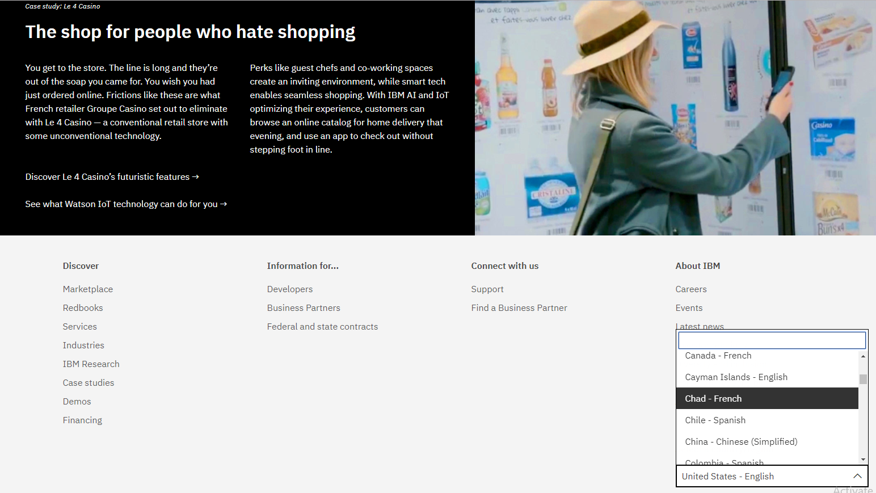Click The shop for people who hate shopping heading
Image resolution: width=876 pixels, height=493 pixels.
[x=190, y=32]
